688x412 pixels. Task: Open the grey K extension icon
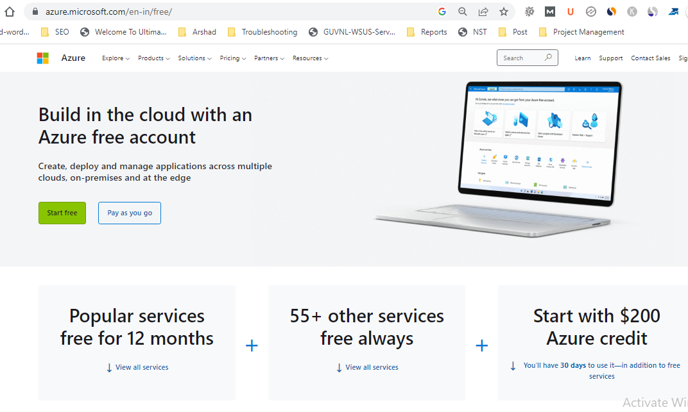pyautogui.click(x=632, y=12)
